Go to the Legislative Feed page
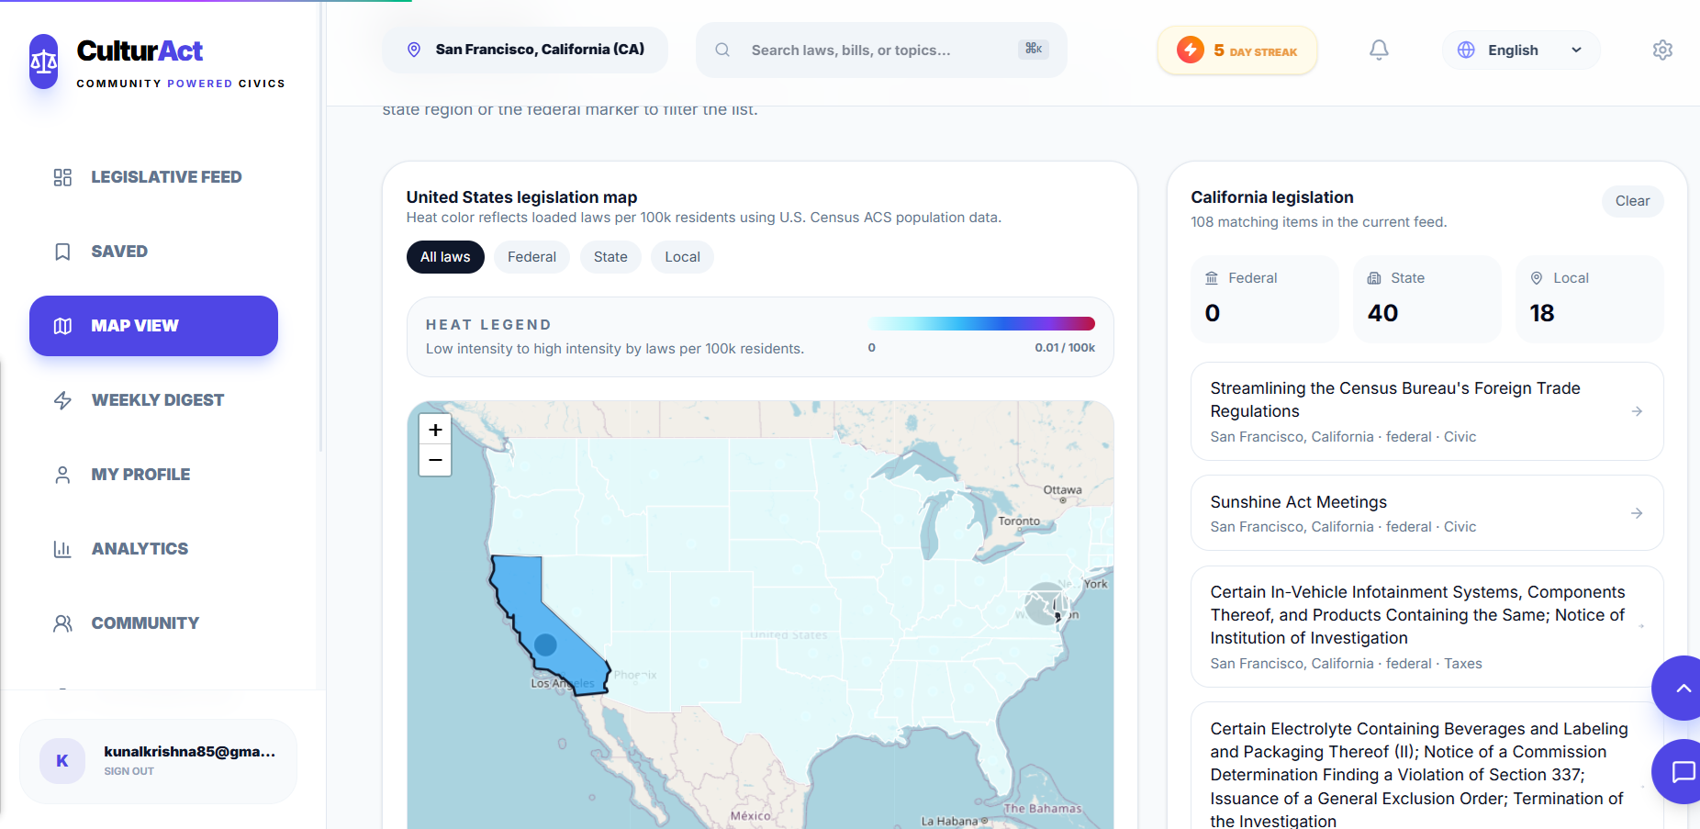The image size is (1700, 829). click(x=165, y=177)
